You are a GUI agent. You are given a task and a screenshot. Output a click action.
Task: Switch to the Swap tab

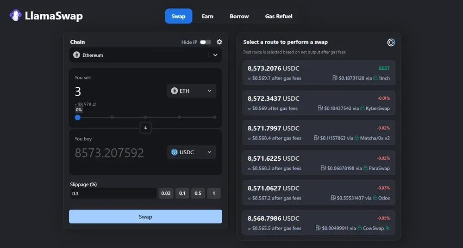point(178,16)
